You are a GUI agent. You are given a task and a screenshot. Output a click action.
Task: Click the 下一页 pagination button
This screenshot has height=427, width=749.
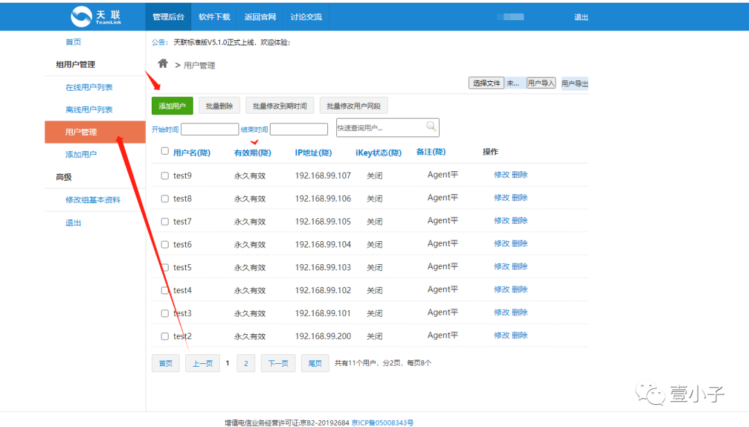[278, 363]
